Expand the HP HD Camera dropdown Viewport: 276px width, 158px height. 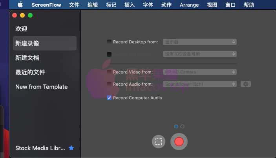tap(200, 72)
